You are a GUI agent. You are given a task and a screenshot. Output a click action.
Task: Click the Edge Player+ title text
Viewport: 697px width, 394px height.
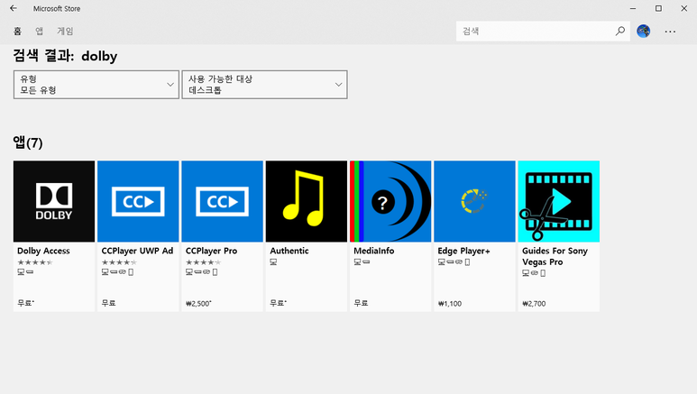(x=463, y=251)
